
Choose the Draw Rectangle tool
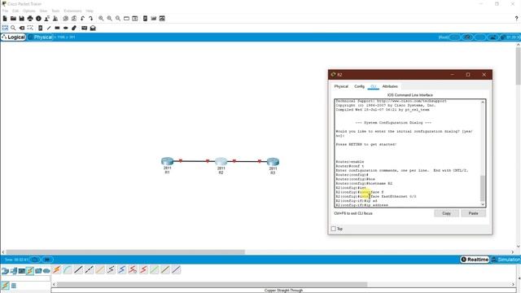tap(57, 28)
